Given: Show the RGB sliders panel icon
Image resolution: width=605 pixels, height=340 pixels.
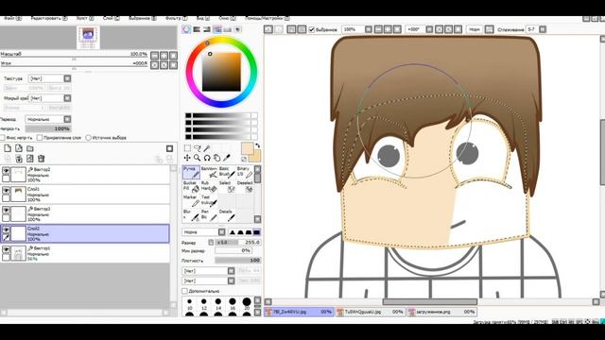Looking at the screenshot, I should [x=197, y=29].
